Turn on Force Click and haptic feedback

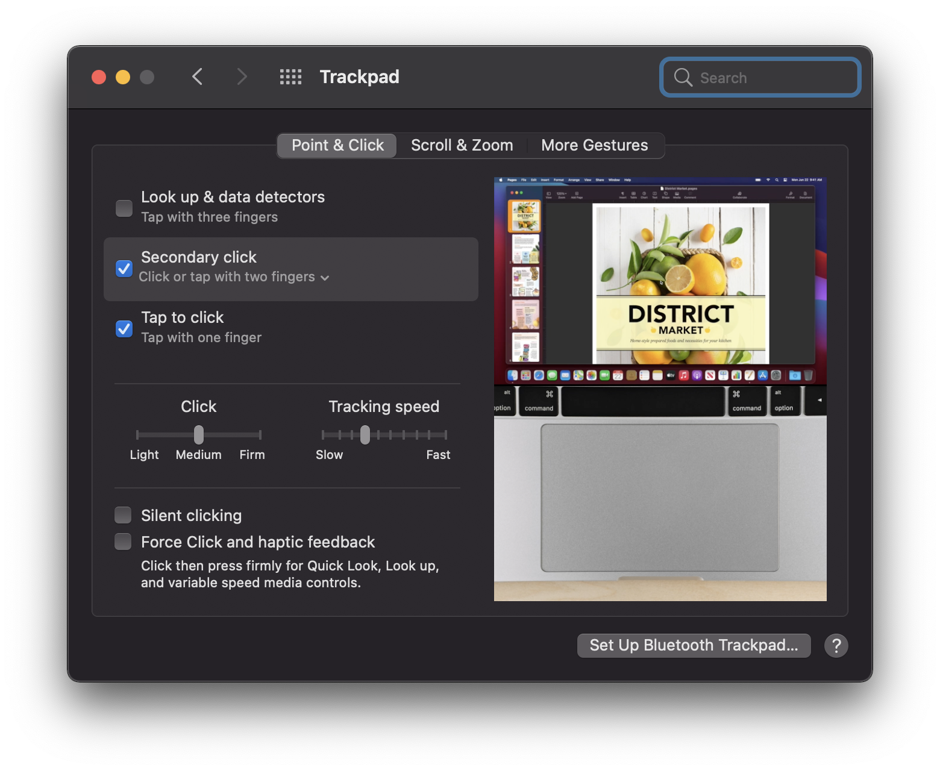123,542
